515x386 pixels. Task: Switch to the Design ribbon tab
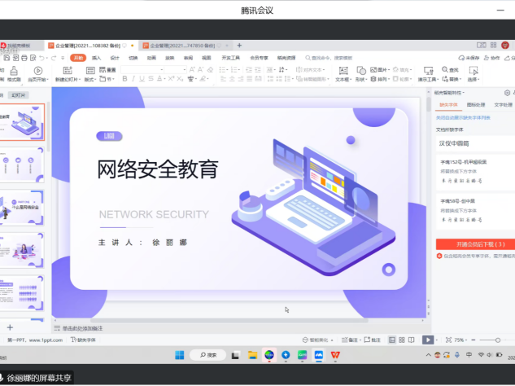click(115, 58)
